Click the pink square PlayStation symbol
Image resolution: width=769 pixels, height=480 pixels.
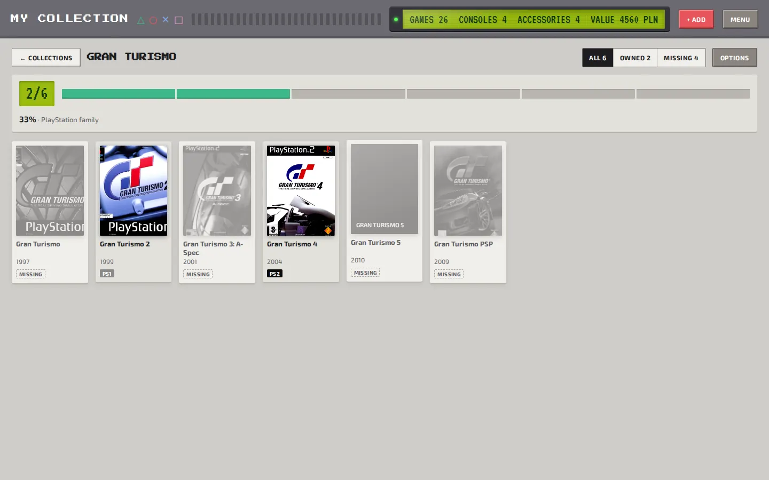pyautogui.click(x=179, y=20)
